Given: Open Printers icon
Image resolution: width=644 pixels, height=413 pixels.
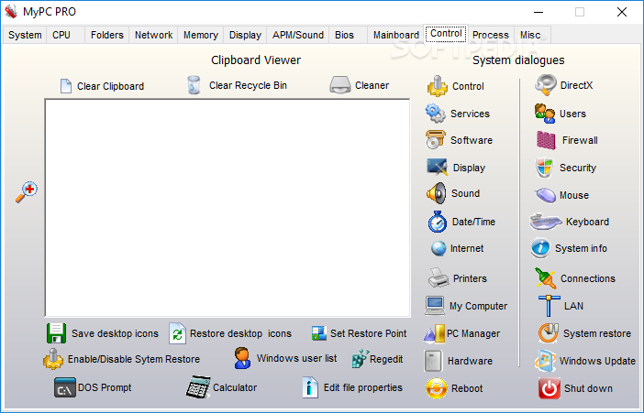Looking at the screenshot, I should click(439, 277).
